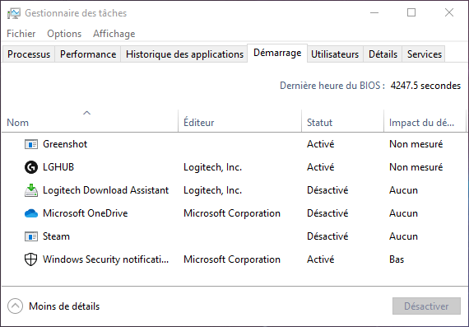Click Activé status of Greenshot
Screen dimensions: 469x327
[320, 144]
